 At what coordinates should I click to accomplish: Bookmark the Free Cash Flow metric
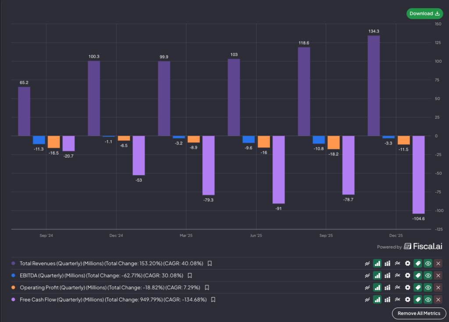(213, 300)
